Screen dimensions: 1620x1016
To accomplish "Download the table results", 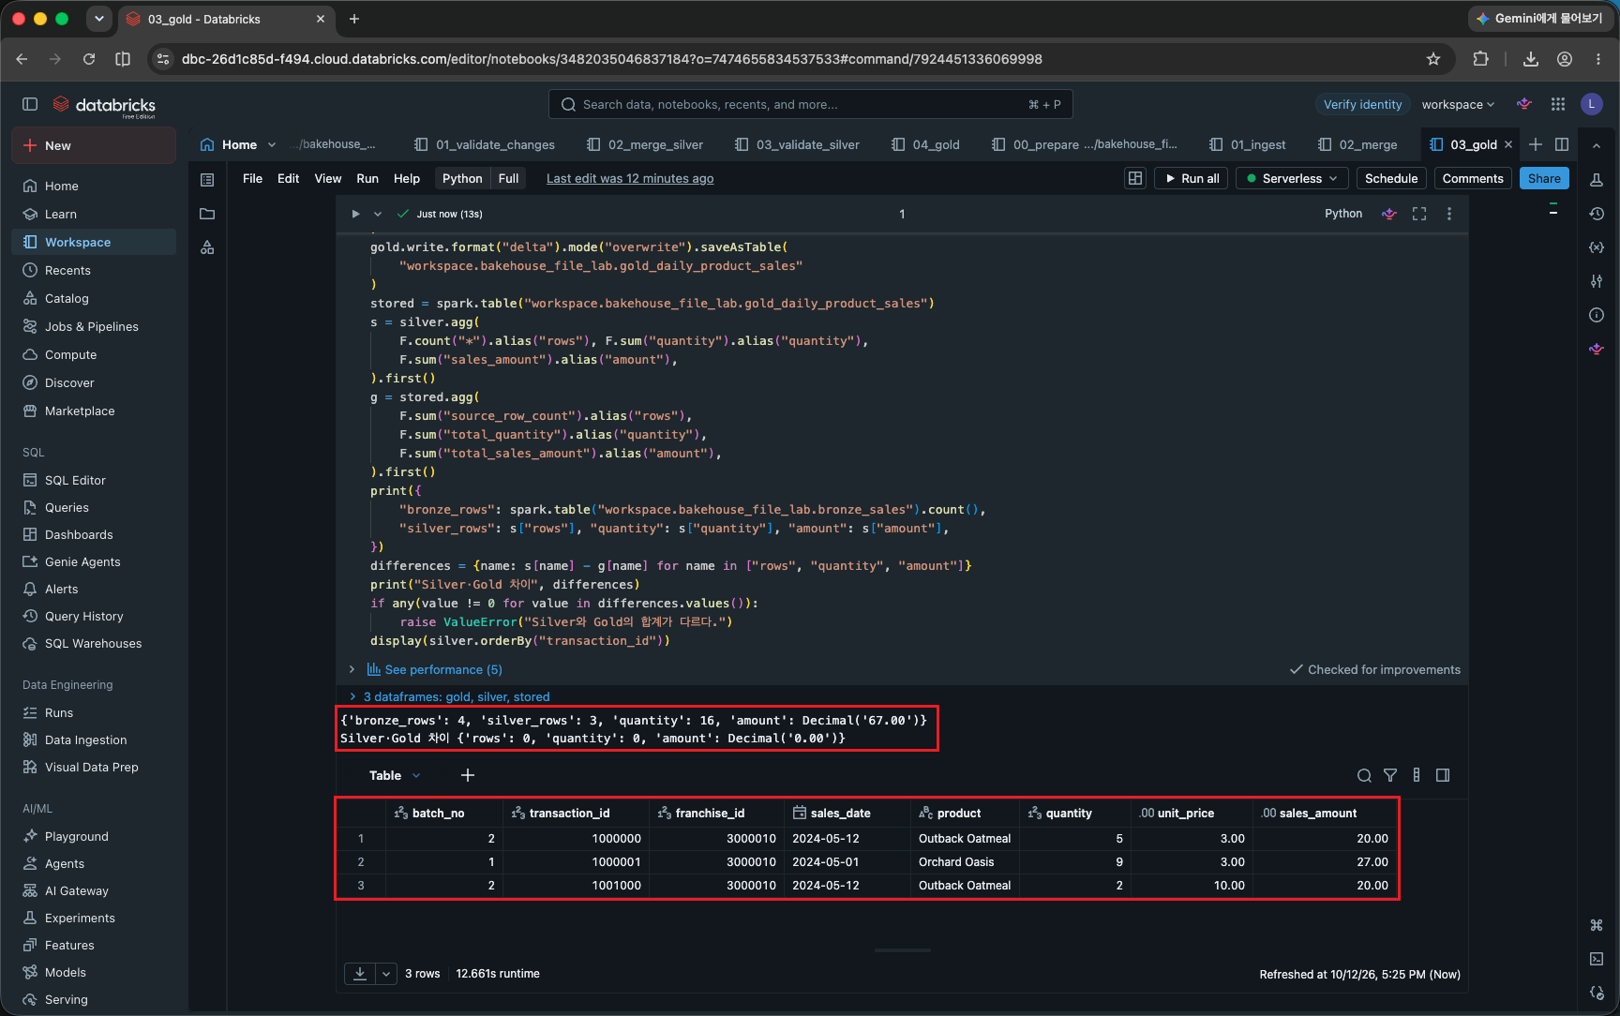I will [360, 974].
